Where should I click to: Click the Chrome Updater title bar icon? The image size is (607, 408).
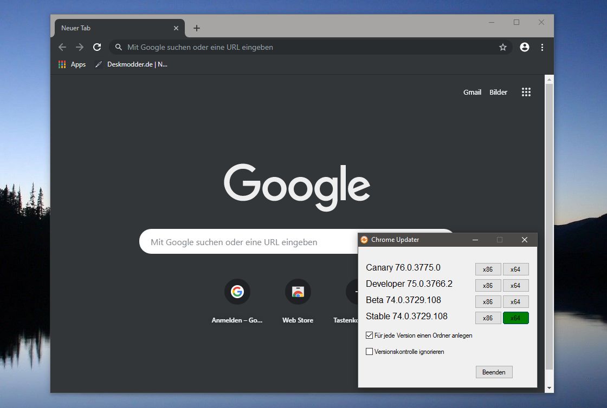tap(364, 240)
